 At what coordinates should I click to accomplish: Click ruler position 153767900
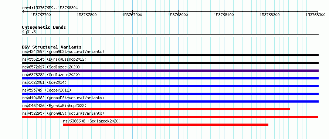[x=132, y=15]
